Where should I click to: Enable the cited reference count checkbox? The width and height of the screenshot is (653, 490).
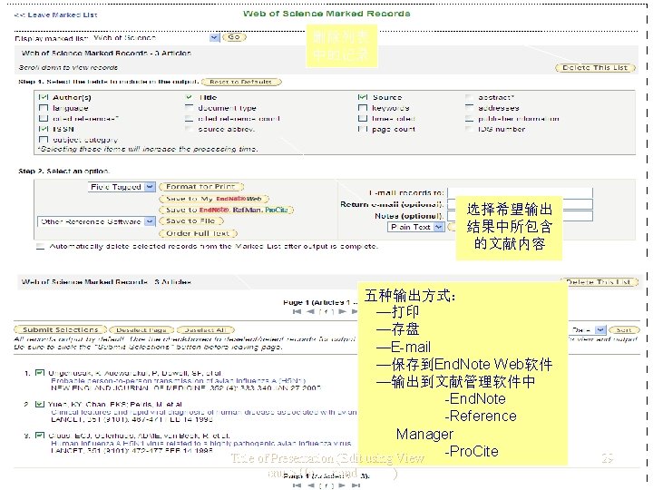pos(189,118)
